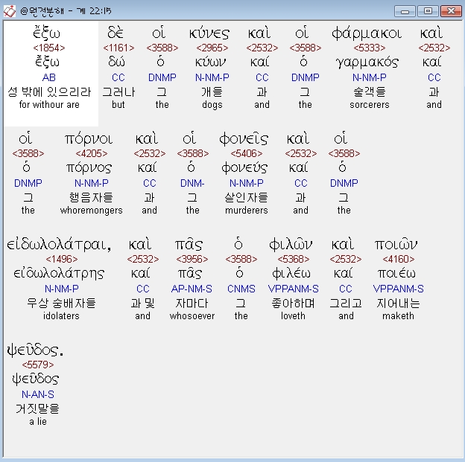
Task: Click the Greek word εἰδωλολάτραι
Action: pyautogui.click(x=59, y=244)
